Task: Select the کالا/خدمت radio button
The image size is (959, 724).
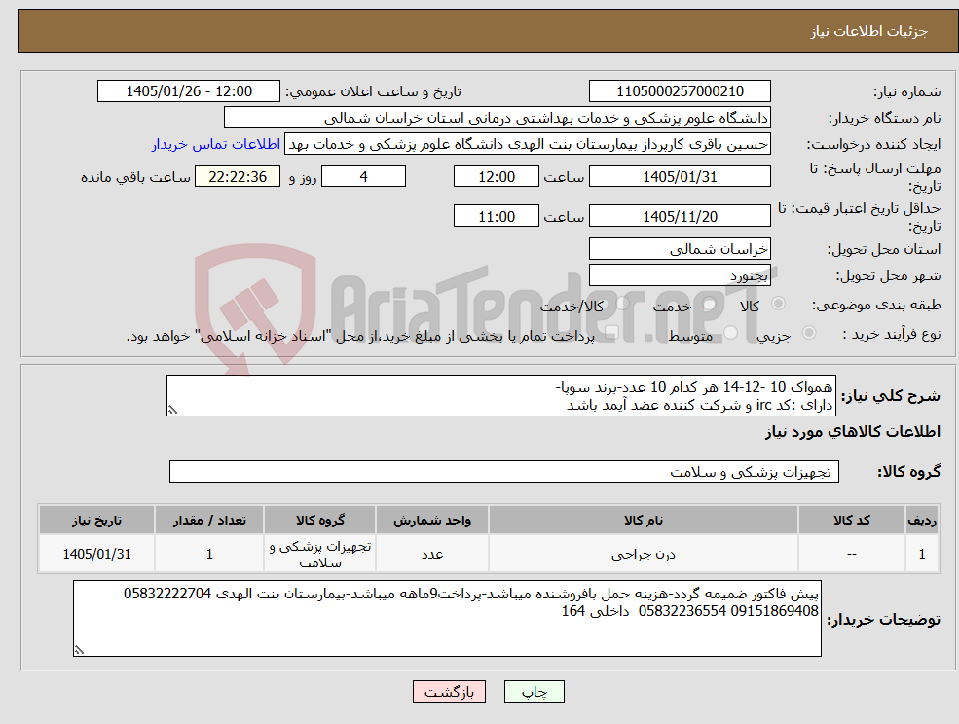Action: pos(622,304)
